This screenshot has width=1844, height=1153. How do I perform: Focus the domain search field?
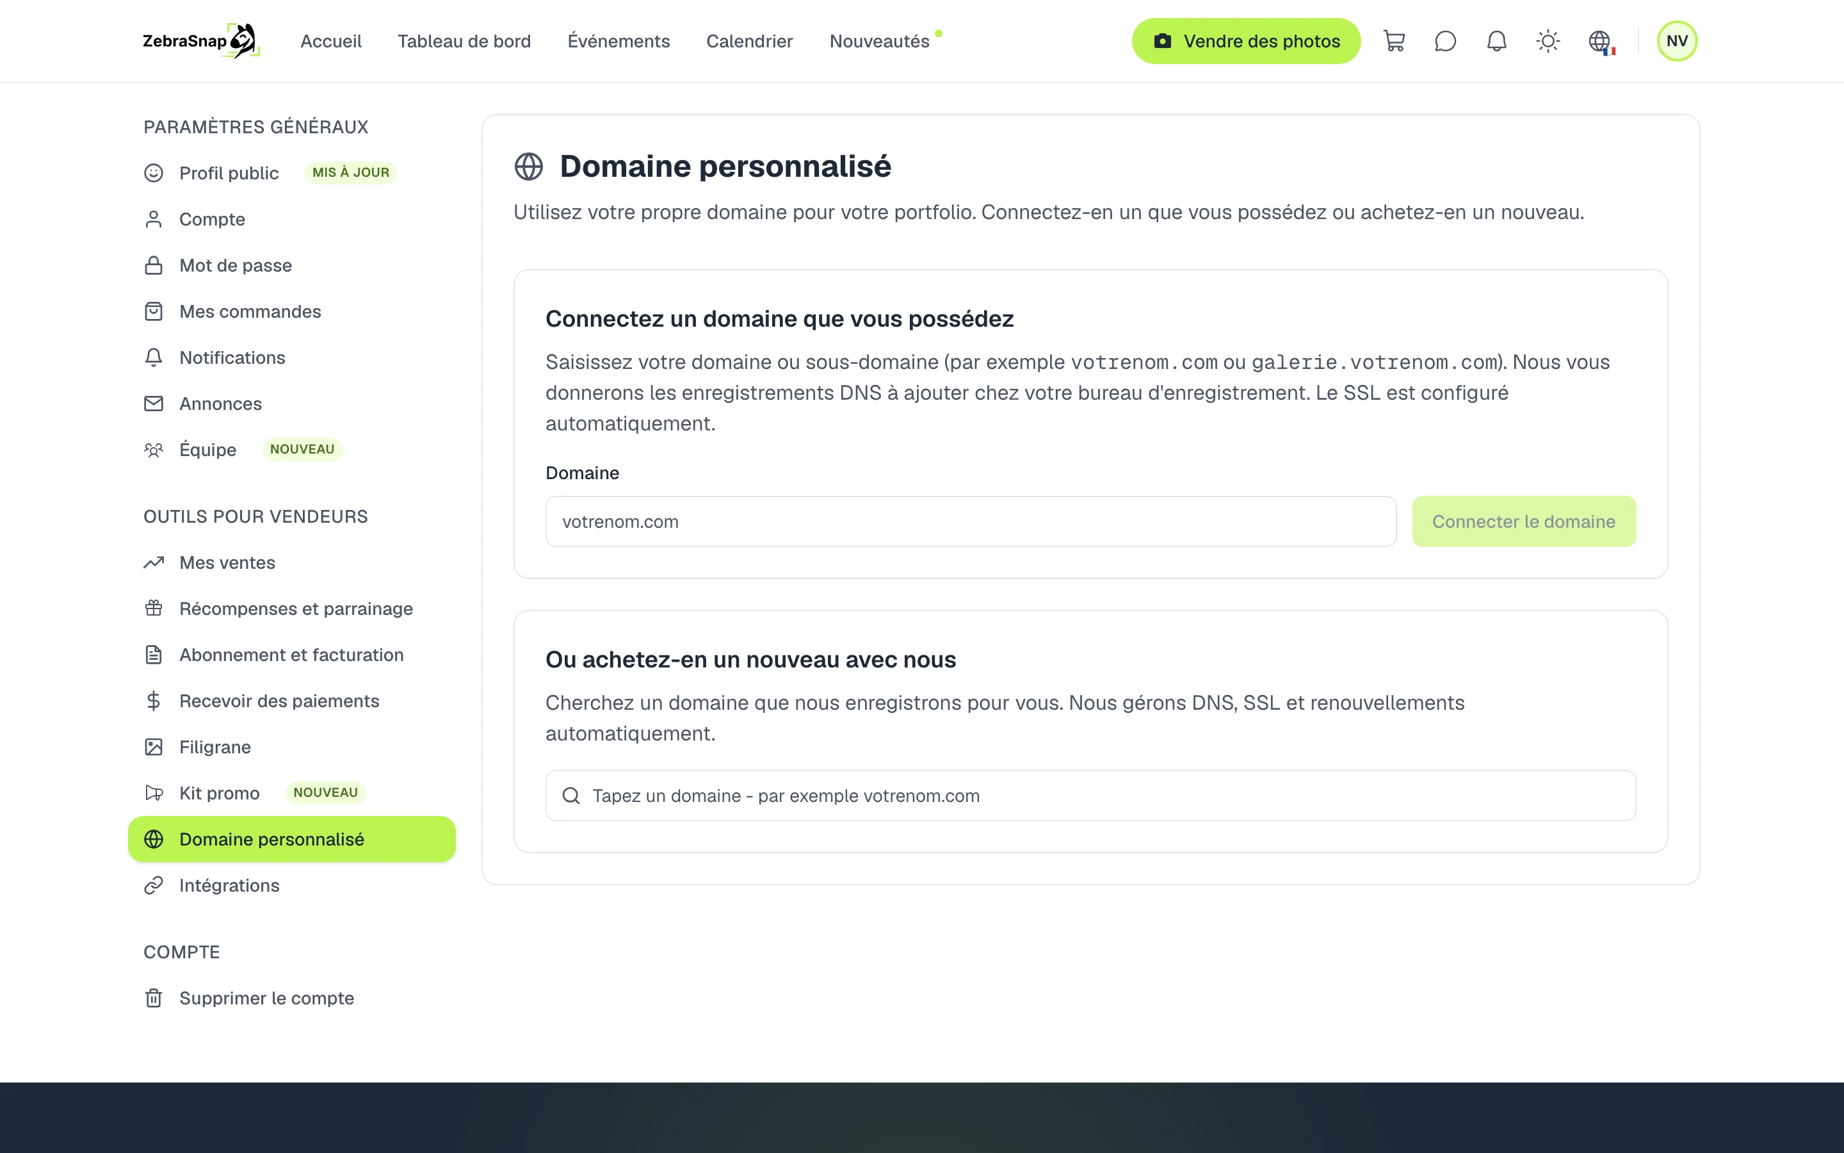[x=1090, y=796]
